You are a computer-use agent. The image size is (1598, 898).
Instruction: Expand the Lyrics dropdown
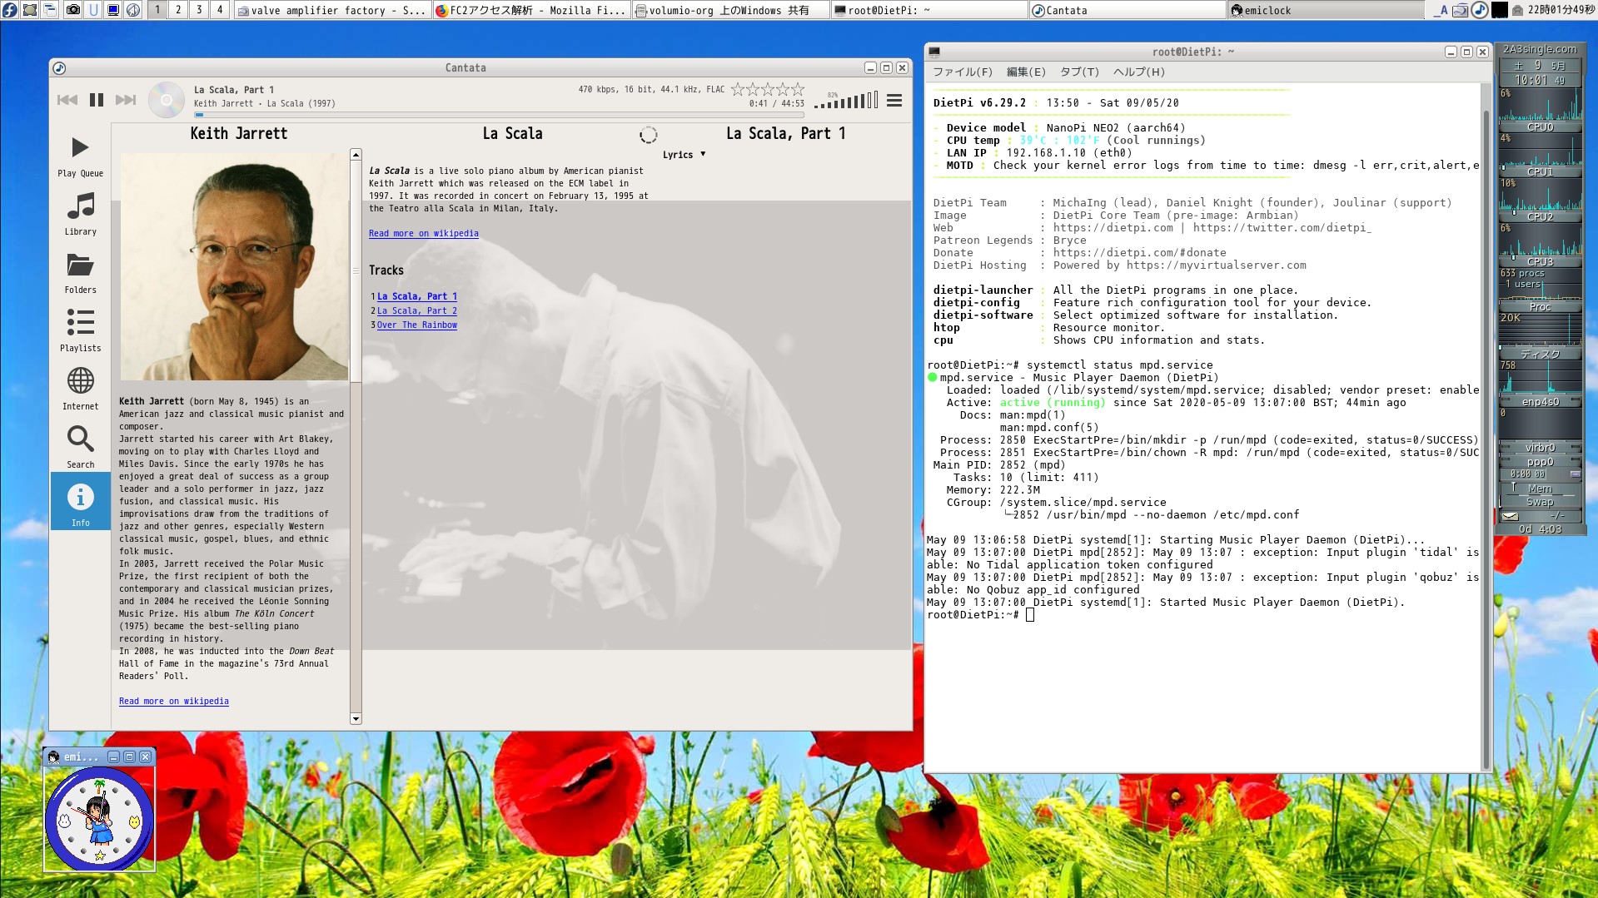pos(684,155)
